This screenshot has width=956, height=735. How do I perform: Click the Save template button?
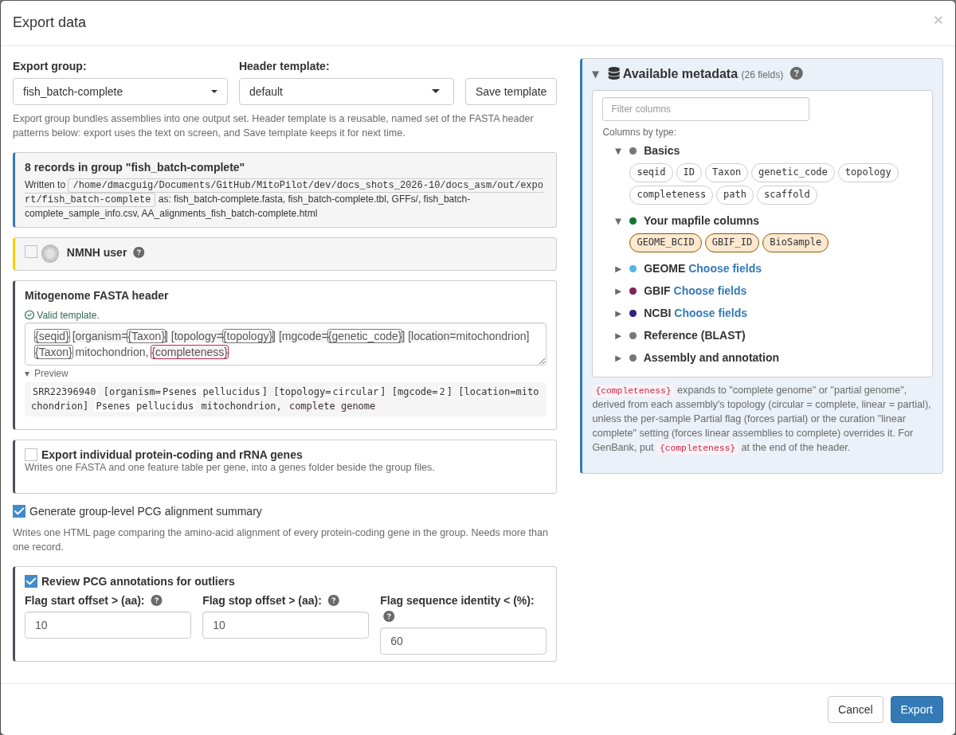(511, 92)
